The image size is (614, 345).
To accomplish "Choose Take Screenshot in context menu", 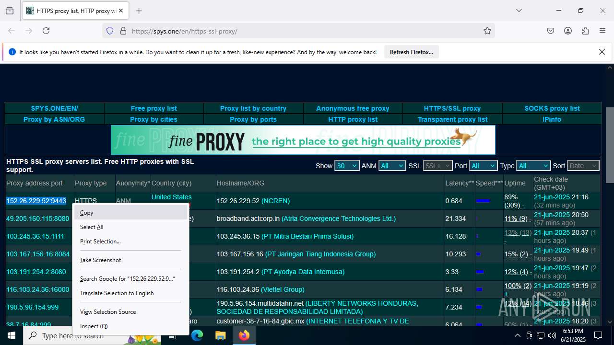I will (x=130, y=260).
